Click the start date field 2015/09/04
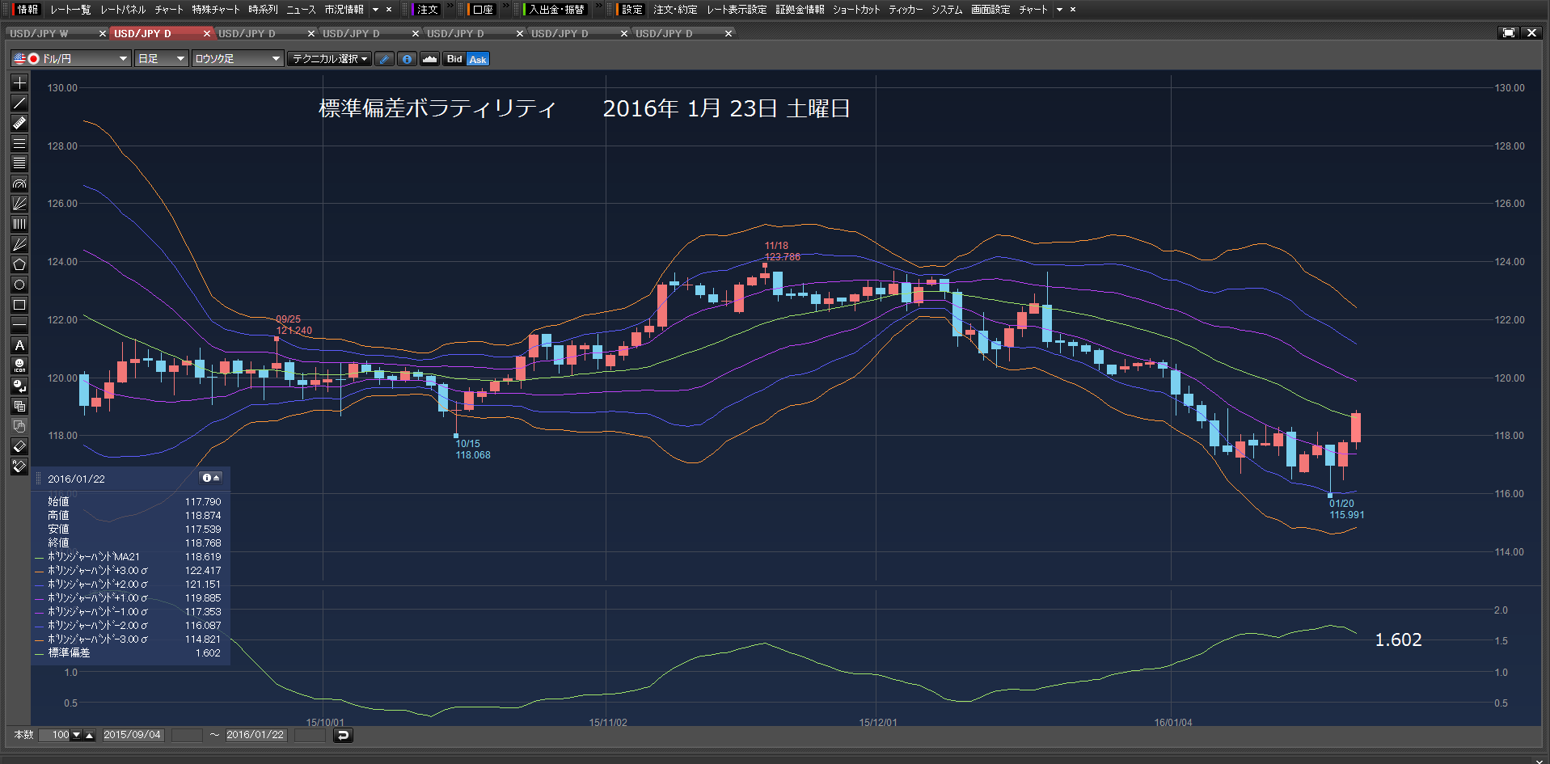1550x764 pixels. pyautogui.click(x=133, y=735)
